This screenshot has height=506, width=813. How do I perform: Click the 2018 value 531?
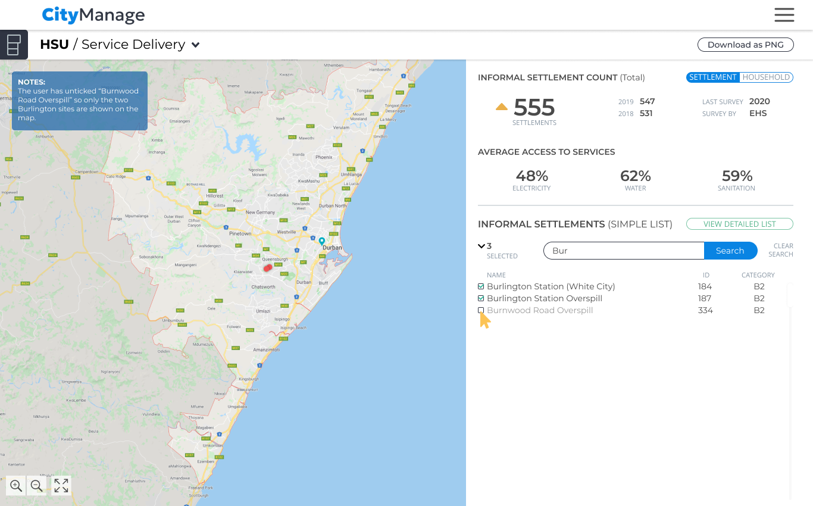click(646, 113)
